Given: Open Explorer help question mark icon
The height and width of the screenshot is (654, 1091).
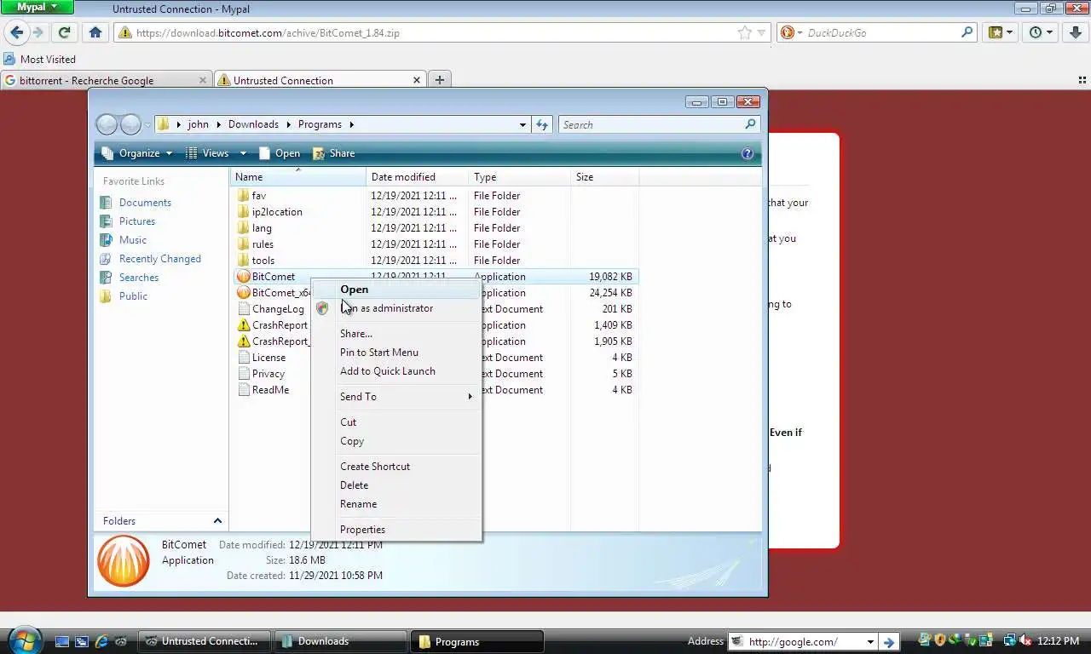Looking at the screenshot, I should 748,153.
